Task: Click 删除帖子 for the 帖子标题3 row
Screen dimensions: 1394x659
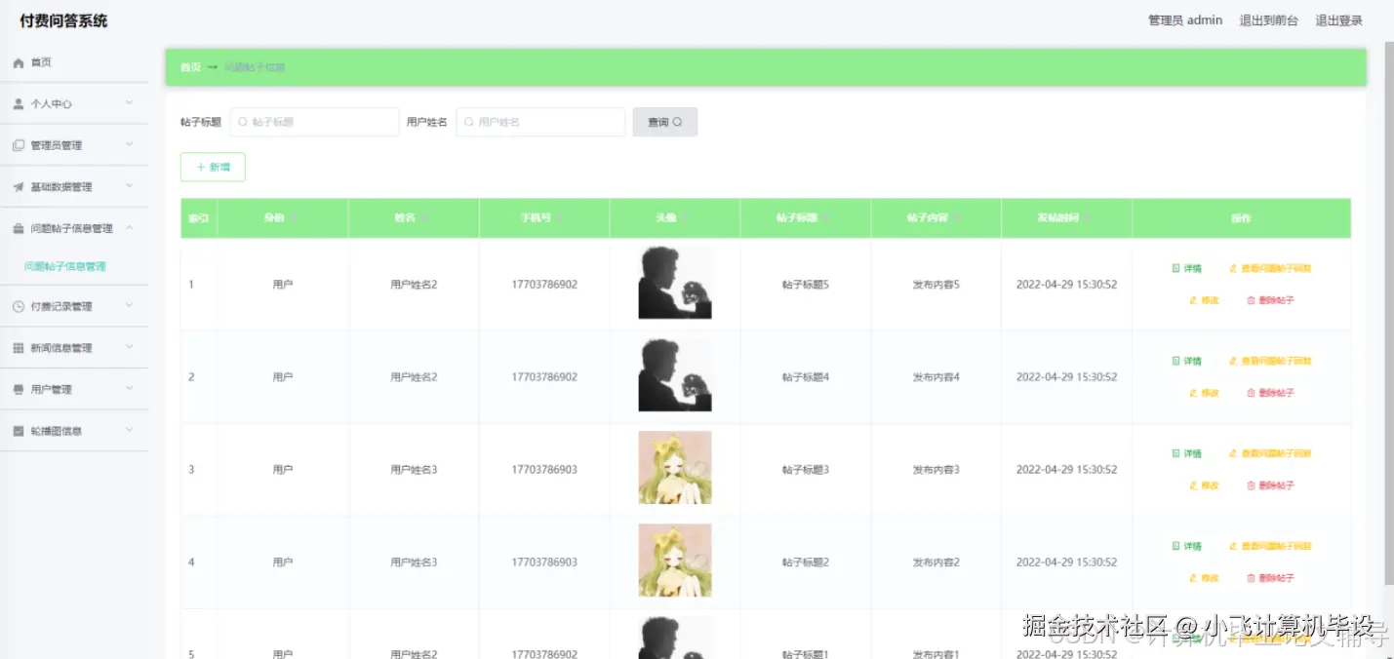Action: pos(1270,485)
